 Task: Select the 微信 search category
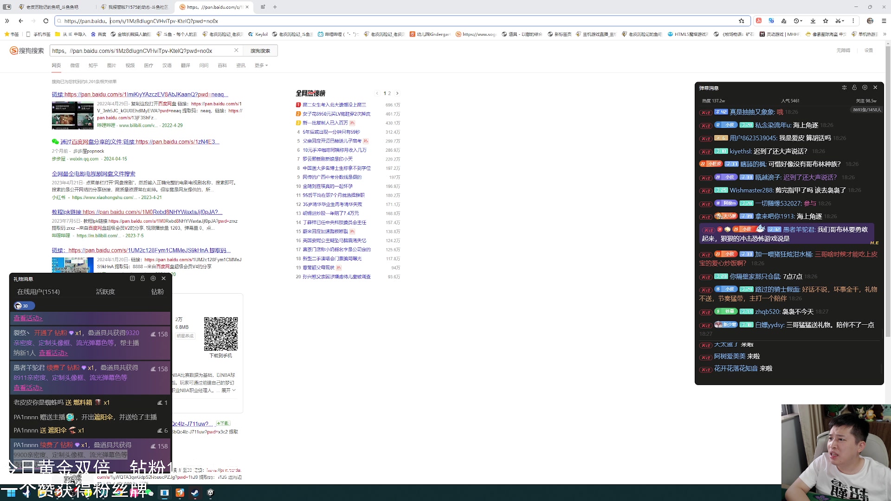pos(75,65)
